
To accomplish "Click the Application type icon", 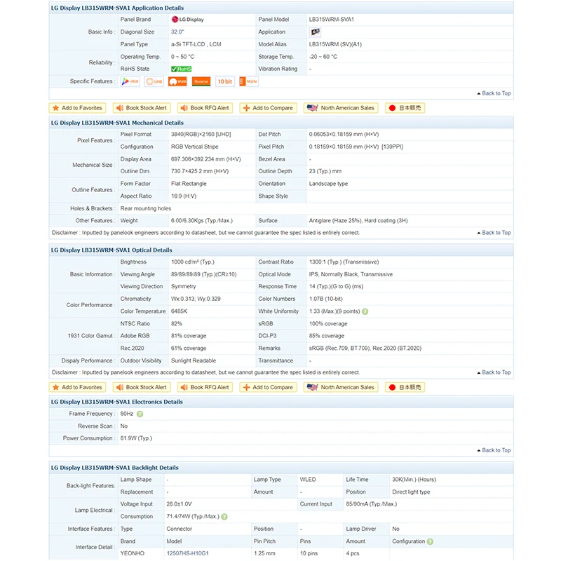I will [315, 32].
